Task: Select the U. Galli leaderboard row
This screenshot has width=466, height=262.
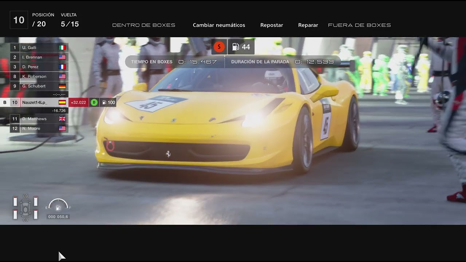Action: [39, 48]
